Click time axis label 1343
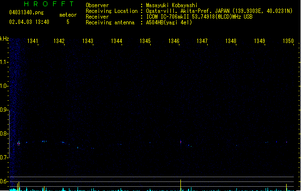301x191 pixels. pyautogui.click(x=88, y=41)
